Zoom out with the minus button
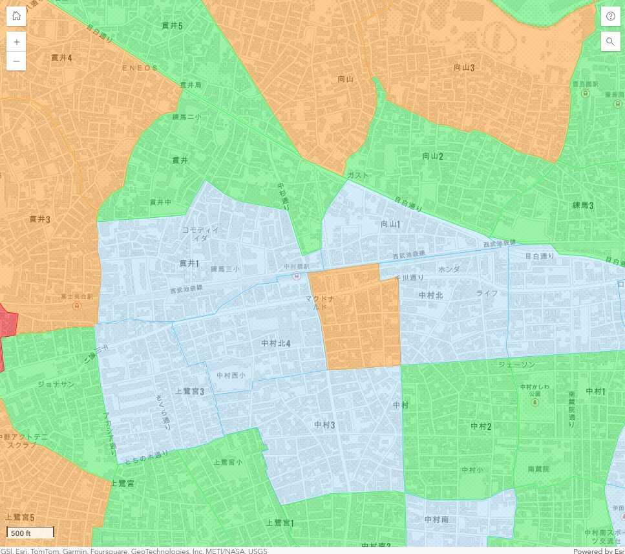The image size is (625, 554). click(x=16, y=61)
